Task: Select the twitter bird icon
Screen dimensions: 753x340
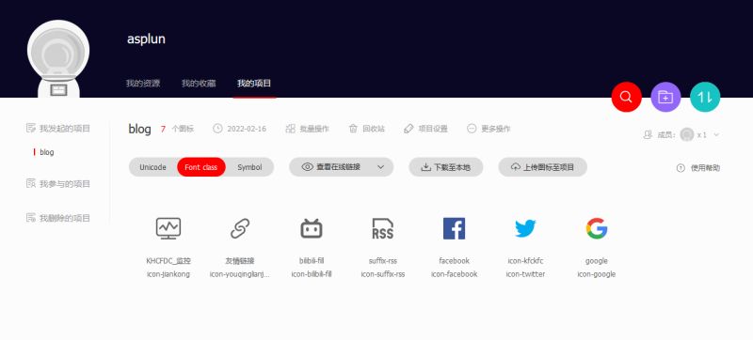Action: point(525,228)
